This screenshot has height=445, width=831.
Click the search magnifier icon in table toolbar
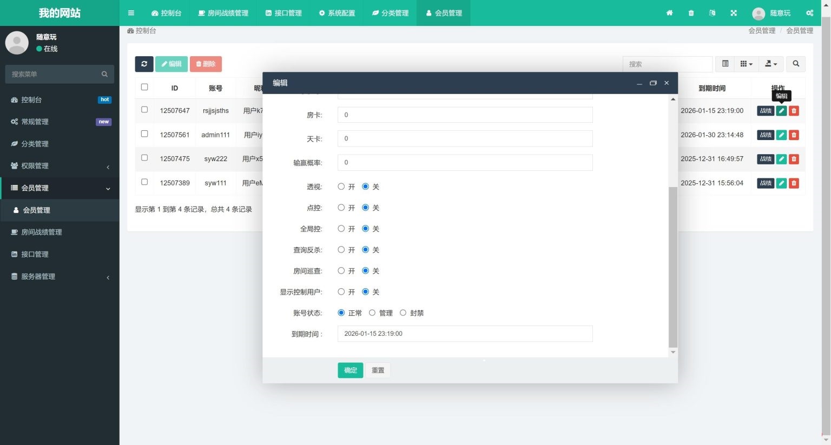[x=795, y=63]
